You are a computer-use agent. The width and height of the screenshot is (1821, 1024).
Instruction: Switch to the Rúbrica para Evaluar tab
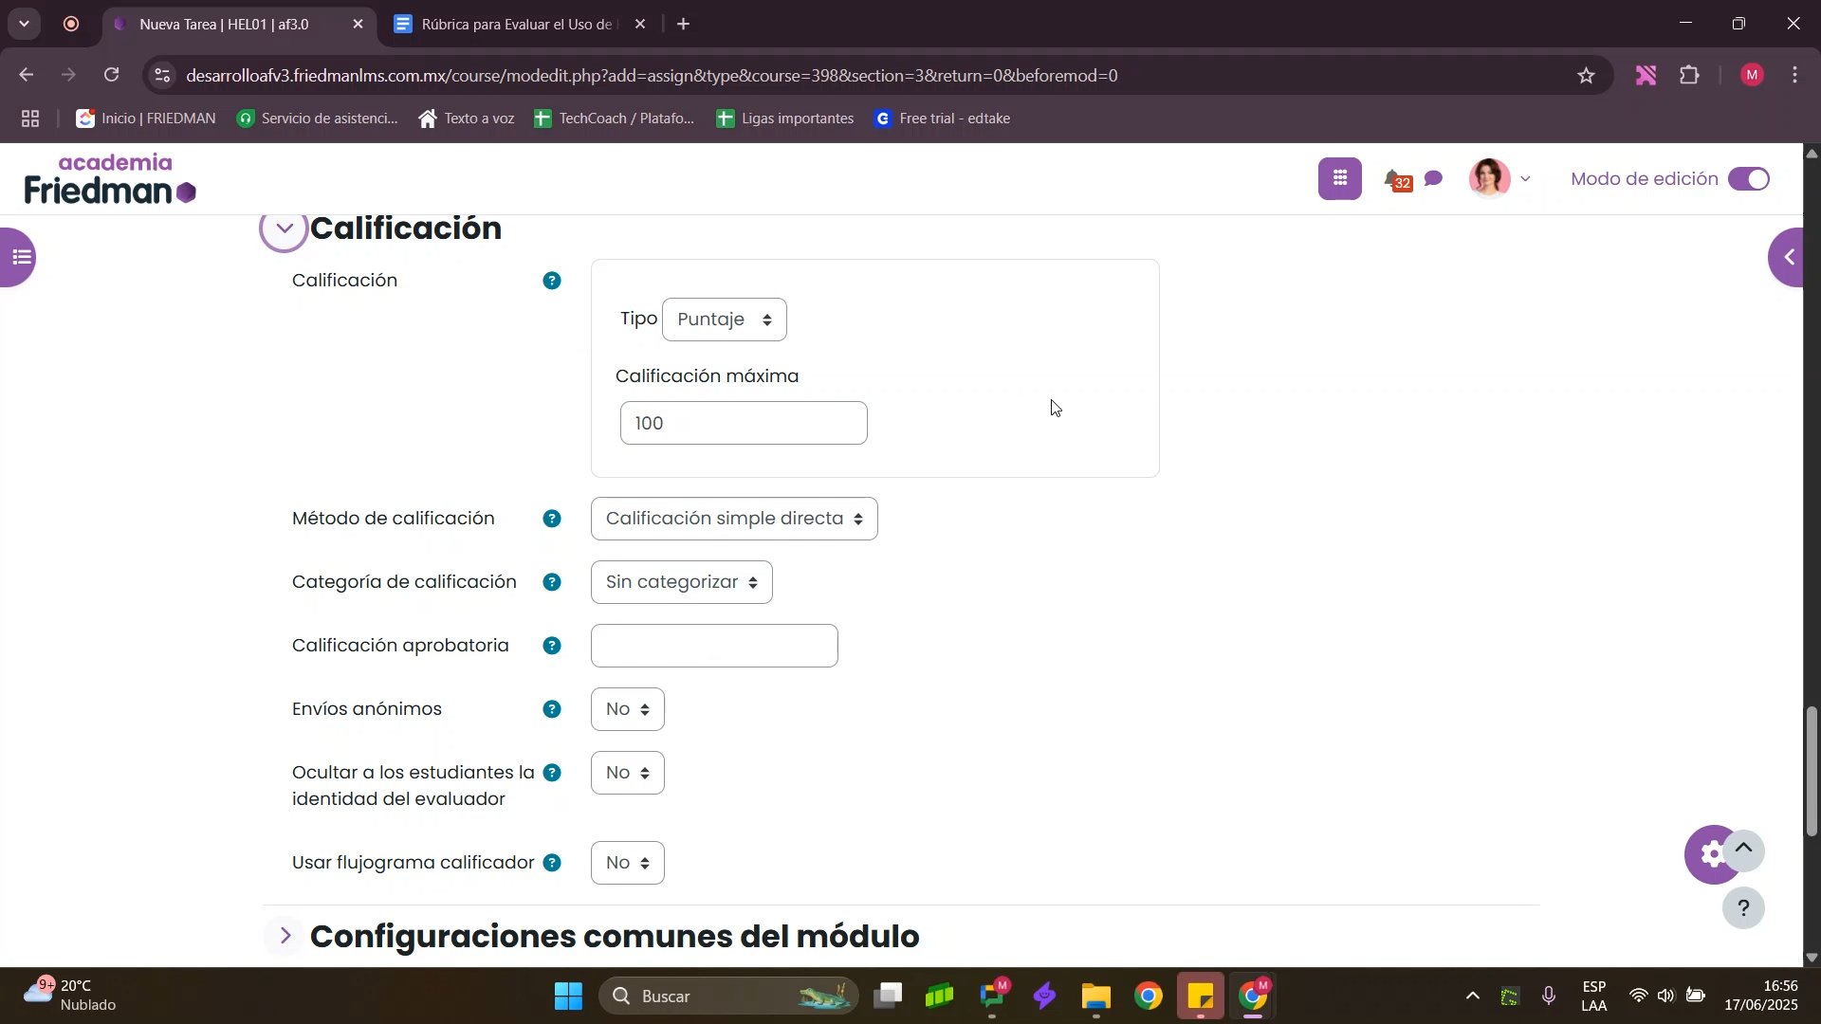coord(512,25)
